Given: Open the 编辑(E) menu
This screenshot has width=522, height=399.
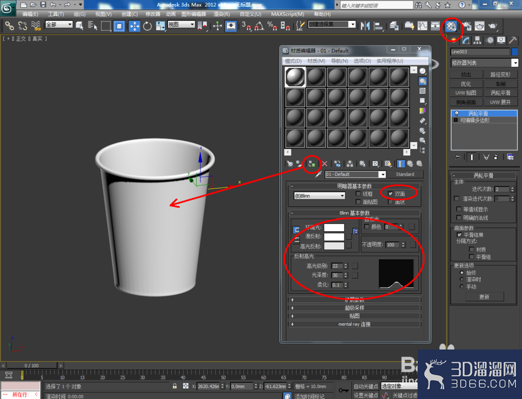Looking at the screenshot, I should [x=30, y=14].
